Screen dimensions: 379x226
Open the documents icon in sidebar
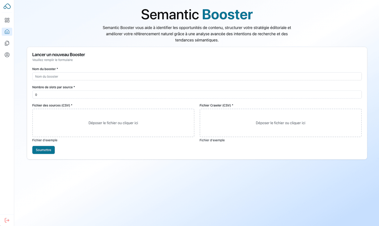(x=7, y=43)
